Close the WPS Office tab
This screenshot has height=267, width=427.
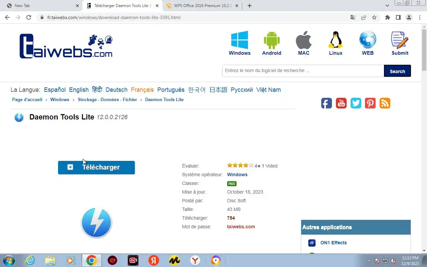pyautogui.click(x=237, y=6)
